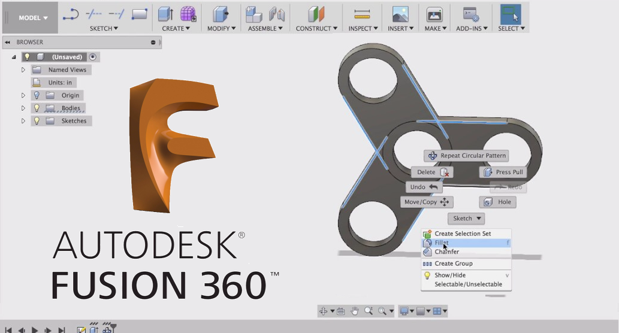Click the Scripts and Add-Ins icon
Image resolution: width=619 pixels, height=333 pixels.
[471, 14]
